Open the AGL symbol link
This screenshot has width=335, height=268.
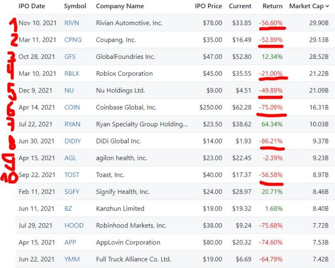click(70, 158)
